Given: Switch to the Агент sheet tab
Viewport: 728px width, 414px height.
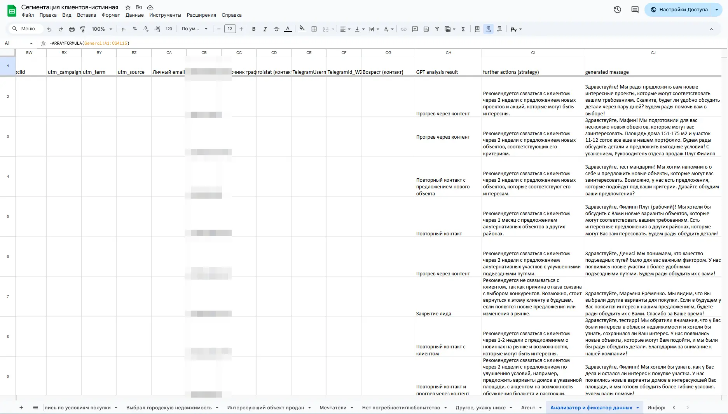Looking at the screenshot, I should click(528, 408).
